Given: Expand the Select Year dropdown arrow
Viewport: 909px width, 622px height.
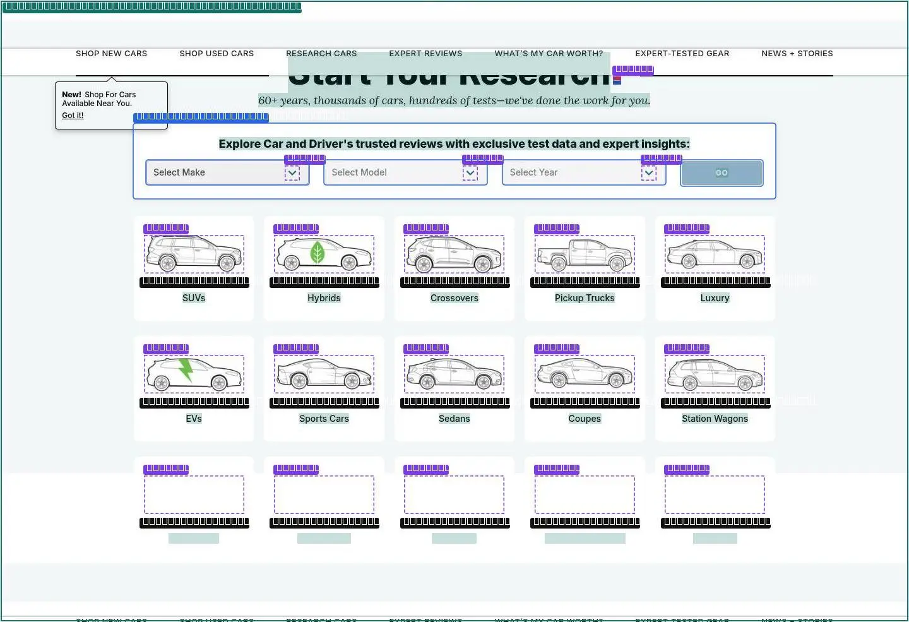Looking at the screenshot, I should (x=649, y=173).
